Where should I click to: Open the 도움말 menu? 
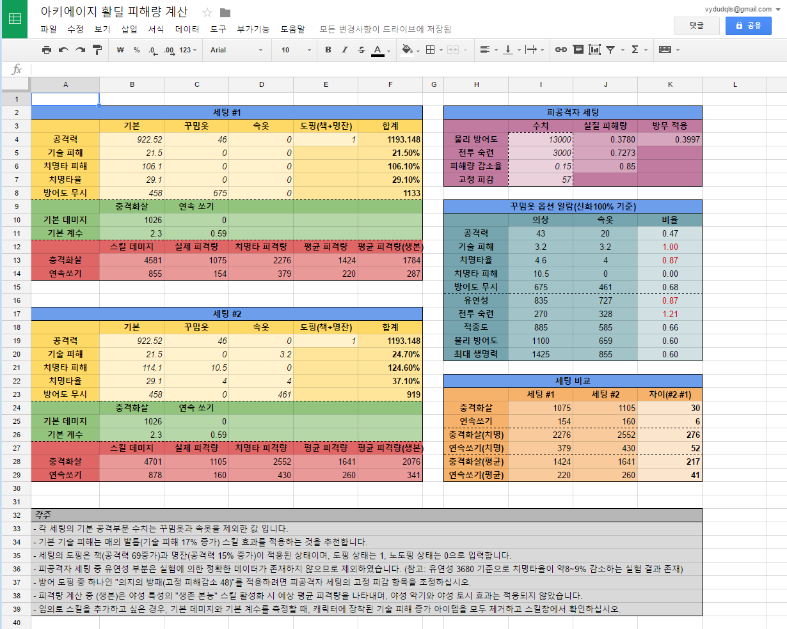point(292,29)
